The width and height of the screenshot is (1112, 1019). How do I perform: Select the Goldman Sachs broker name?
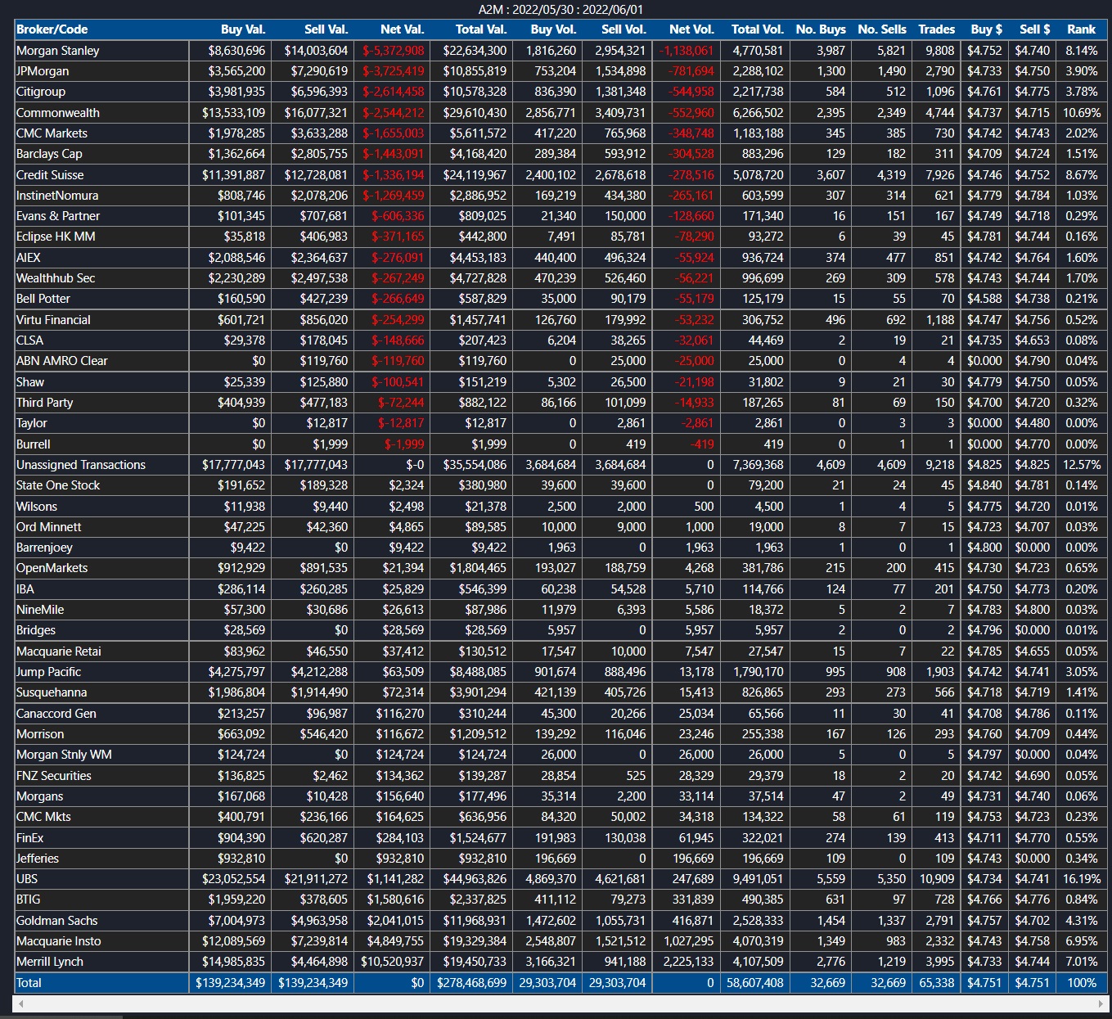57,921
